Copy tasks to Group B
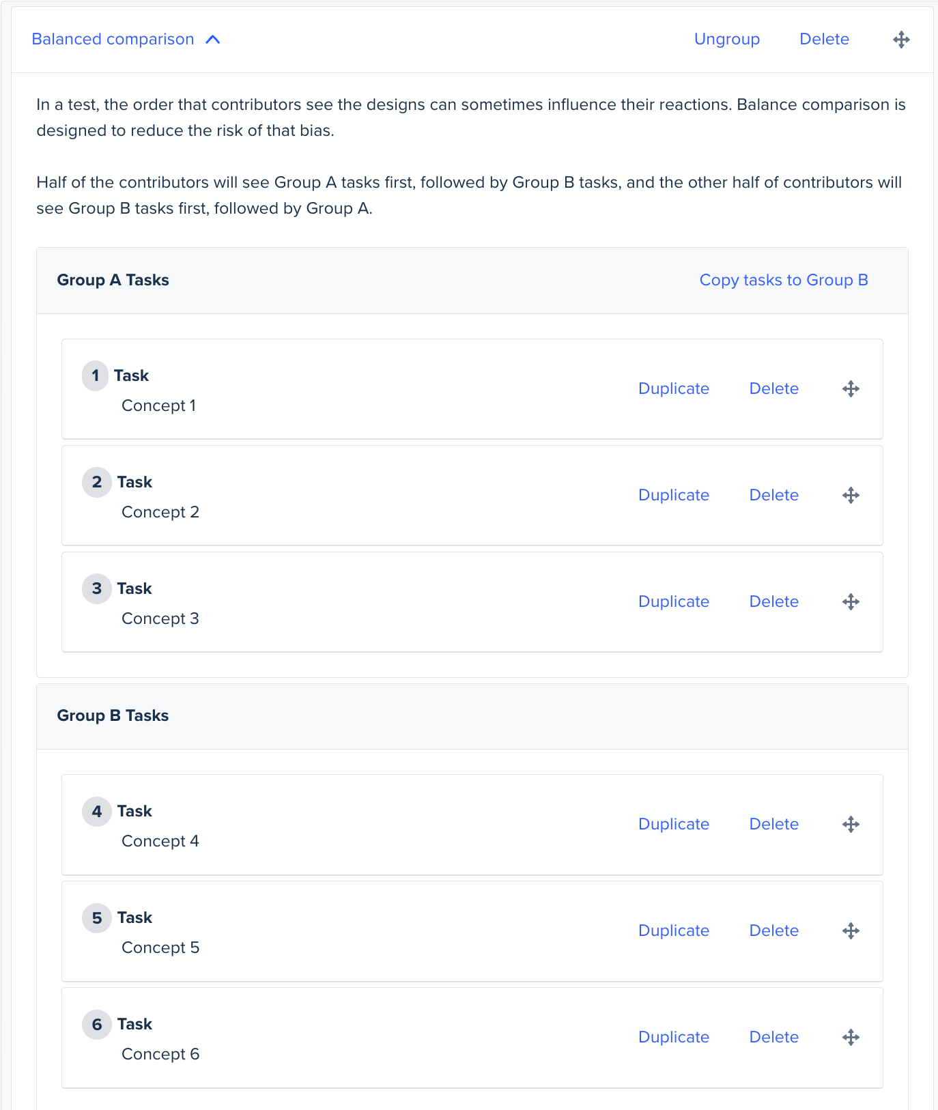938x1110 pixels. pyautogui.click(x=783, y=280)
